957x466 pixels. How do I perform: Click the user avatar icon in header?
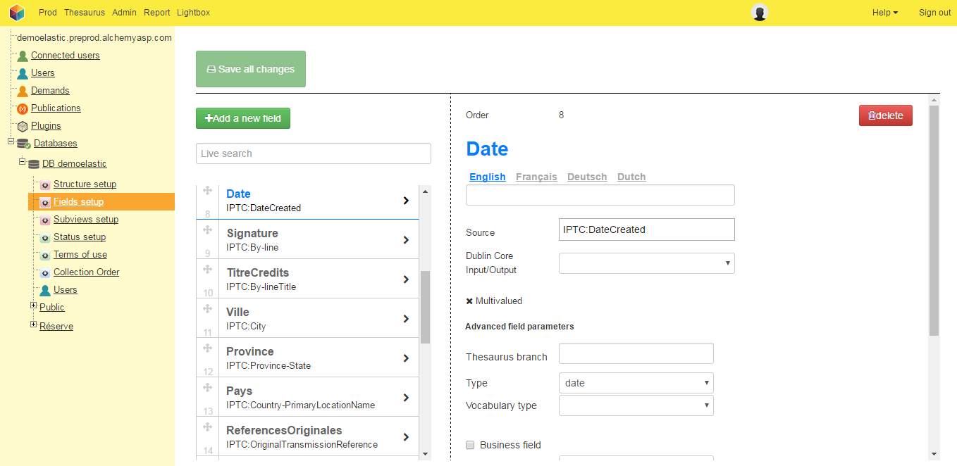pos(759,13)
